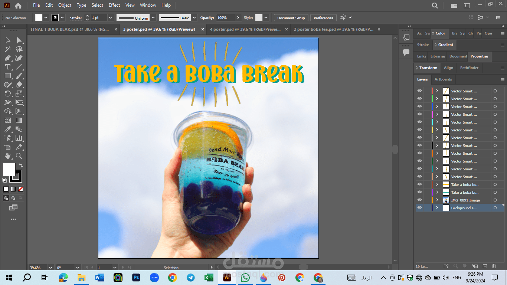This screenshot has height=285, width=507.
Task: Select the Eraser tool
Action: [19, 85]
